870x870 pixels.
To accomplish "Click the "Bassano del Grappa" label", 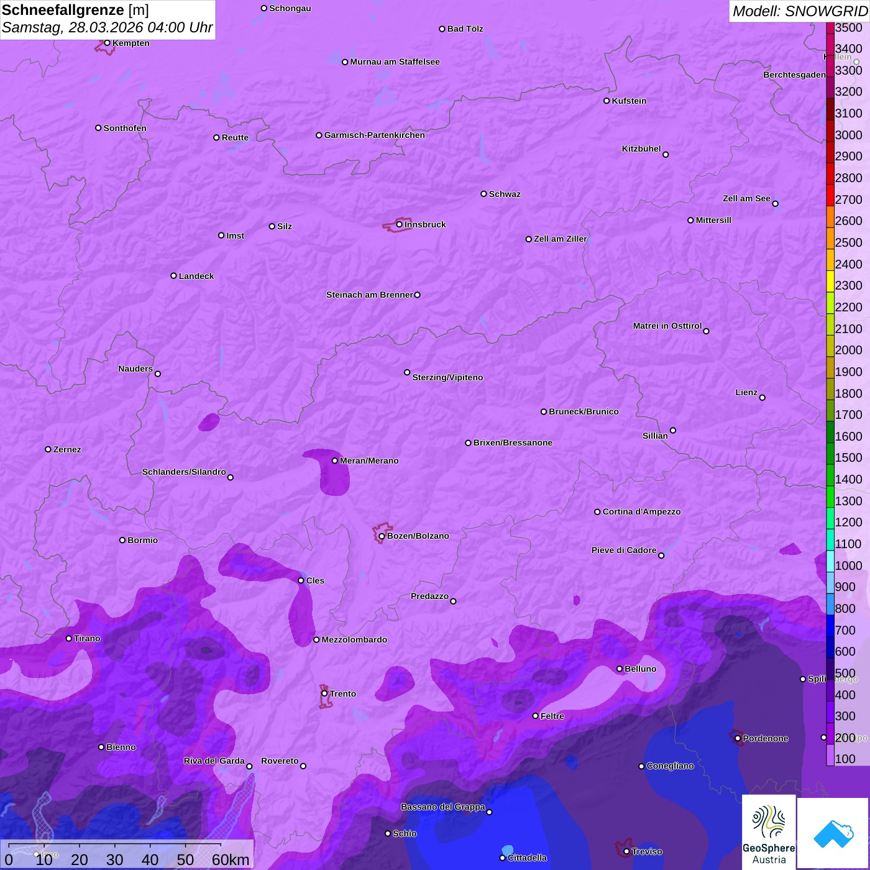I will coord(443,807).
